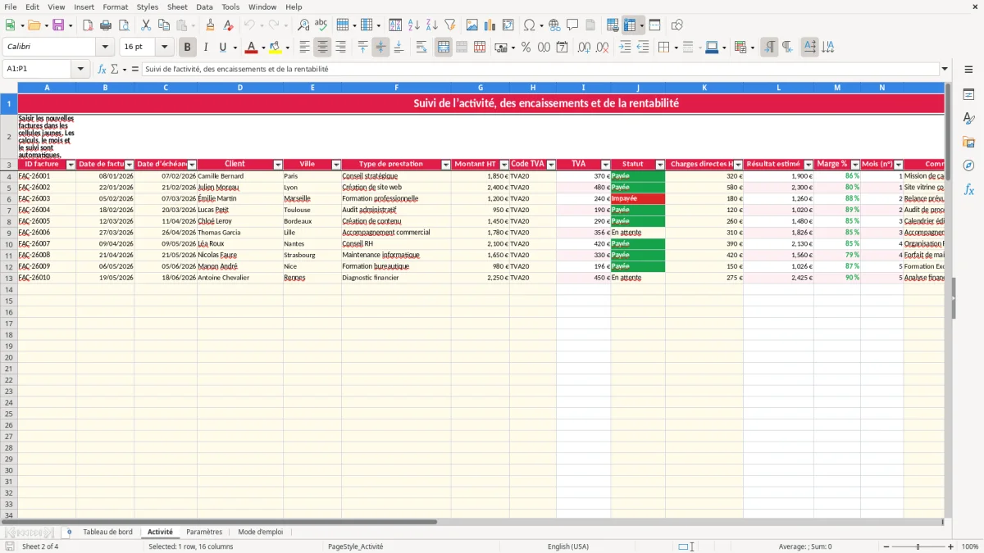Toggle Merge and Center Cells

[x=444, y=48]
